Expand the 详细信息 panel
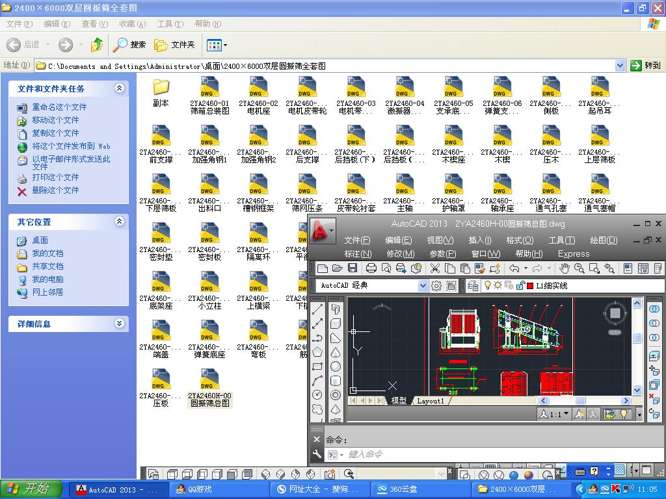This screenshot has width=666, height=499. [x=119, y=324]
